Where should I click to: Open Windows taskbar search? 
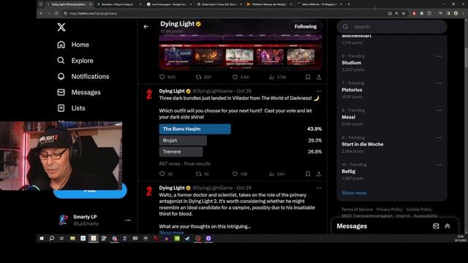52,238
